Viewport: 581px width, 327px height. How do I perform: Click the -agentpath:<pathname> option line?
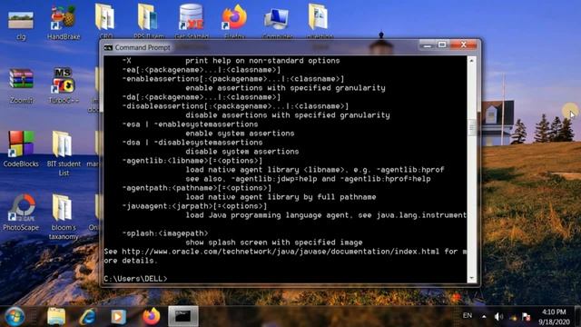(x=197, y=188)
